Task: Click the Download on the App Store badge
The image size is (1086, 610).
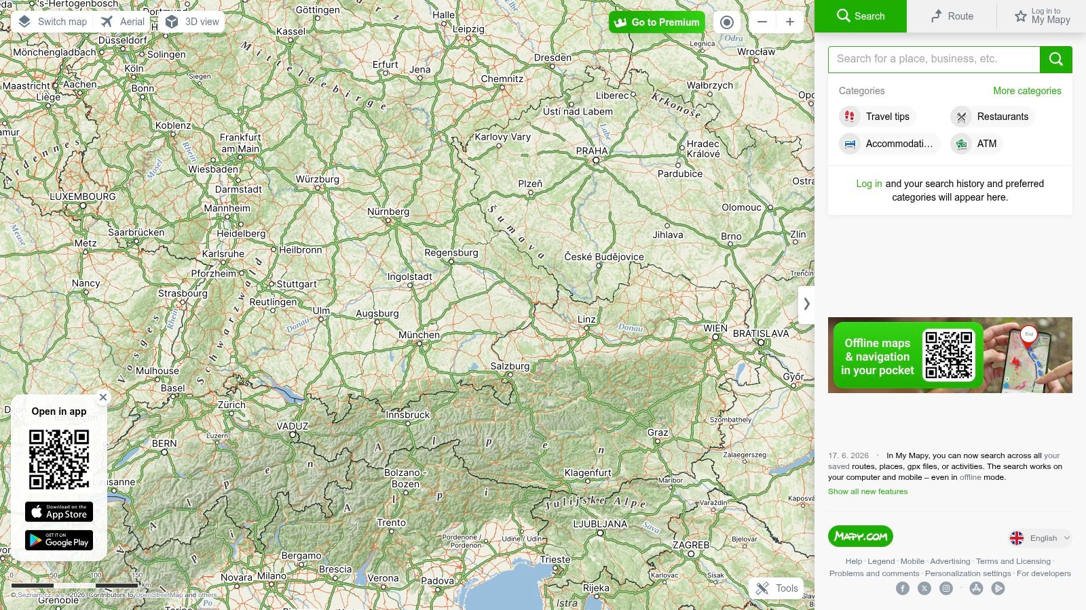Action: click(x=59, y=512)
